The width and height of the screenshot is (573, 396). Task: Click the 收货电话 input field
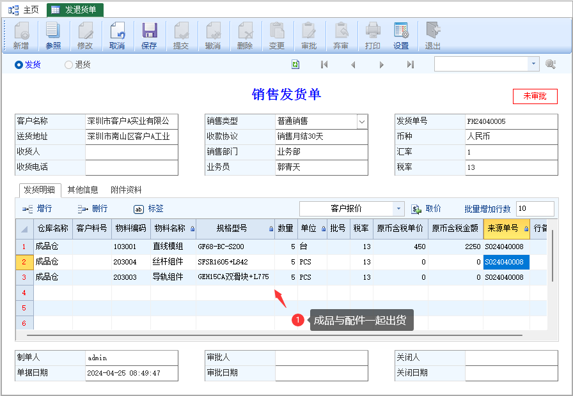(x=132, y=167)
